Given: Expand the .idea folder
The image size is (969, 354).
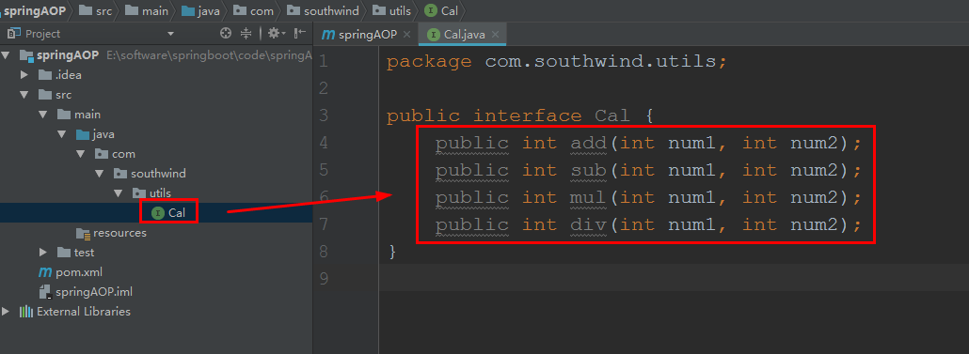Looking at the screenshot, I should 24,75.
